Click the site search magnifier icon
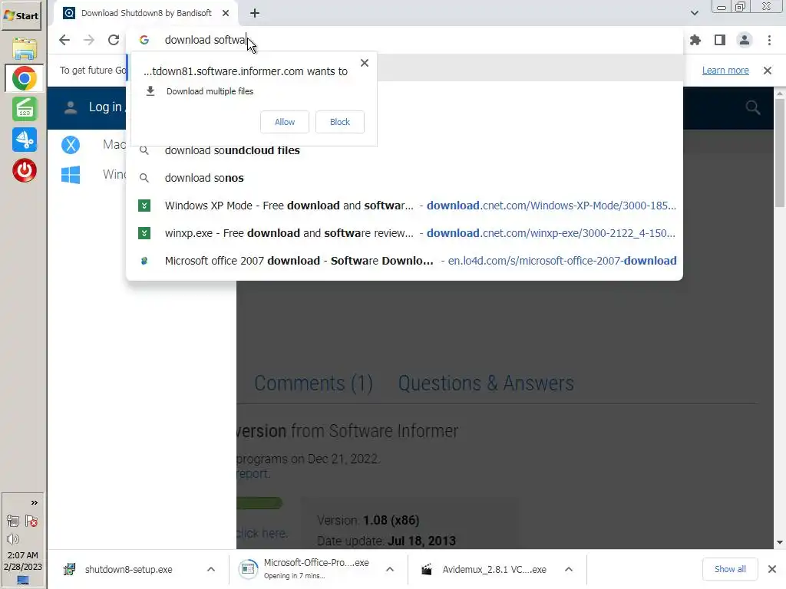The image size is (786, 589). point(752,107)
